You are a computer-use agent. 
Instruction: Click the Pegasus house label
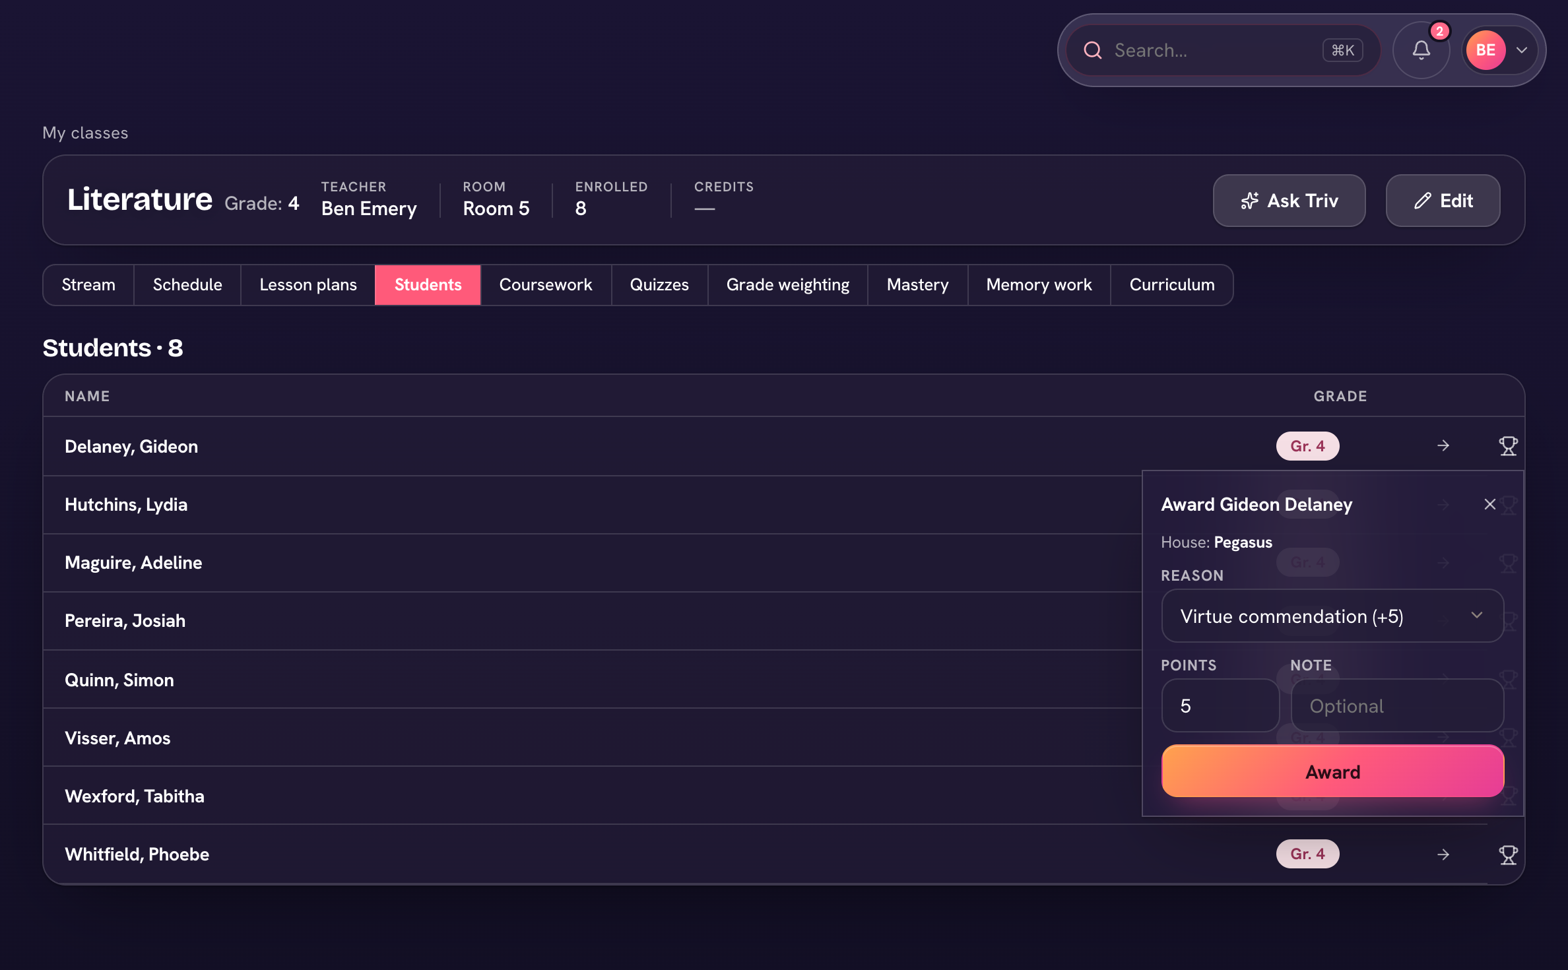pyautogui.click(x=1243, y=542)
